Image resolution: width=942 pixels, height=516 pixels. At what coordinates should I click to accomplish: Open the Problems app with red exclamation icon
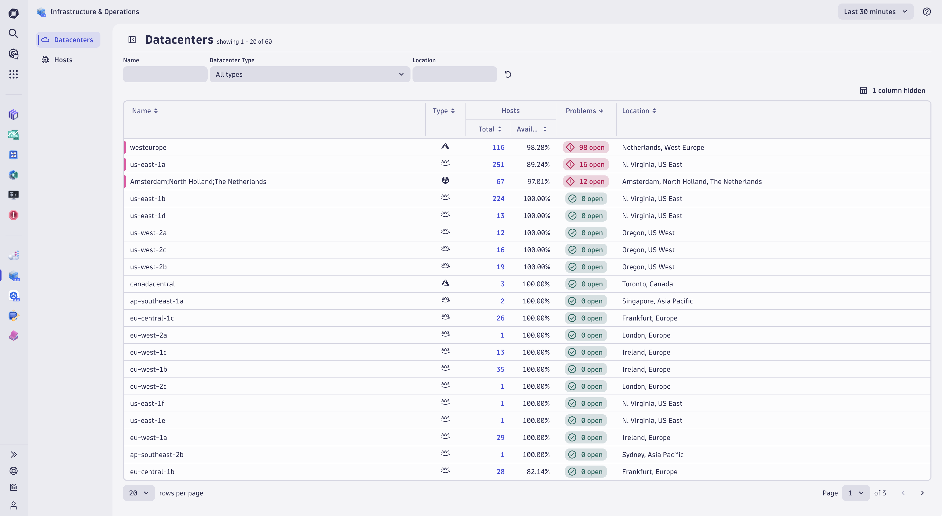coord(14,215)
